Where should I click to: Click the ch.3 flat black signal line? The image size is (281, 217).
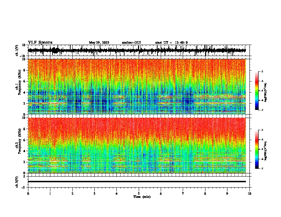(137, 182)
